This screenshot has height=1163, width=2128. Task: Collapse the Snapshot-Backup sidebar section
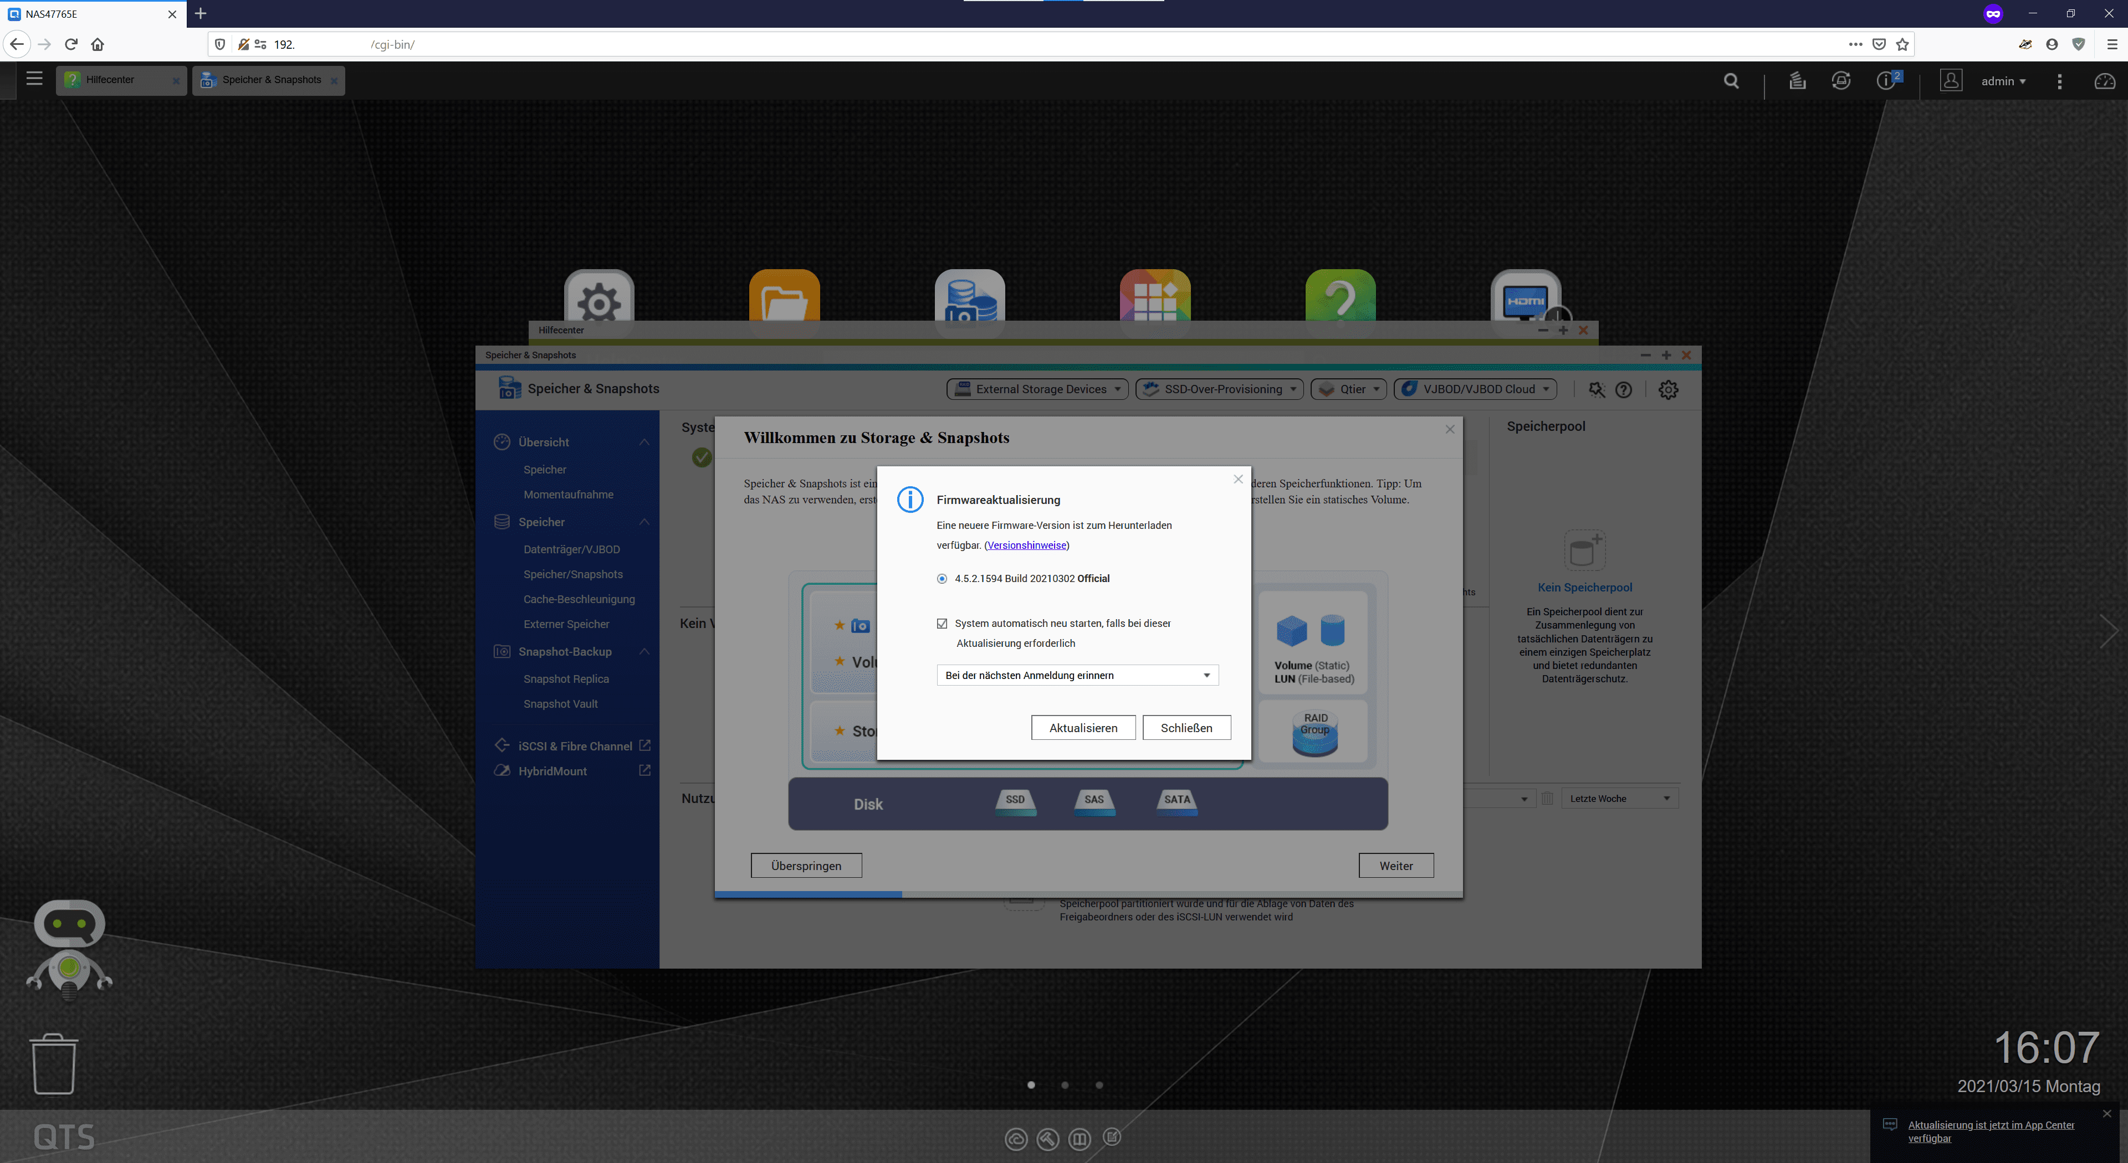tap(643, 651)
